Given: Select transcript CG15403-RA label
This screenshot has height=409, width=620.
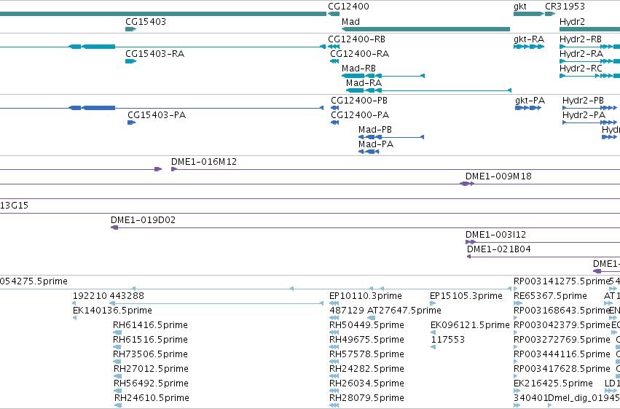Looking at the screenshot, I should point(154,54).
